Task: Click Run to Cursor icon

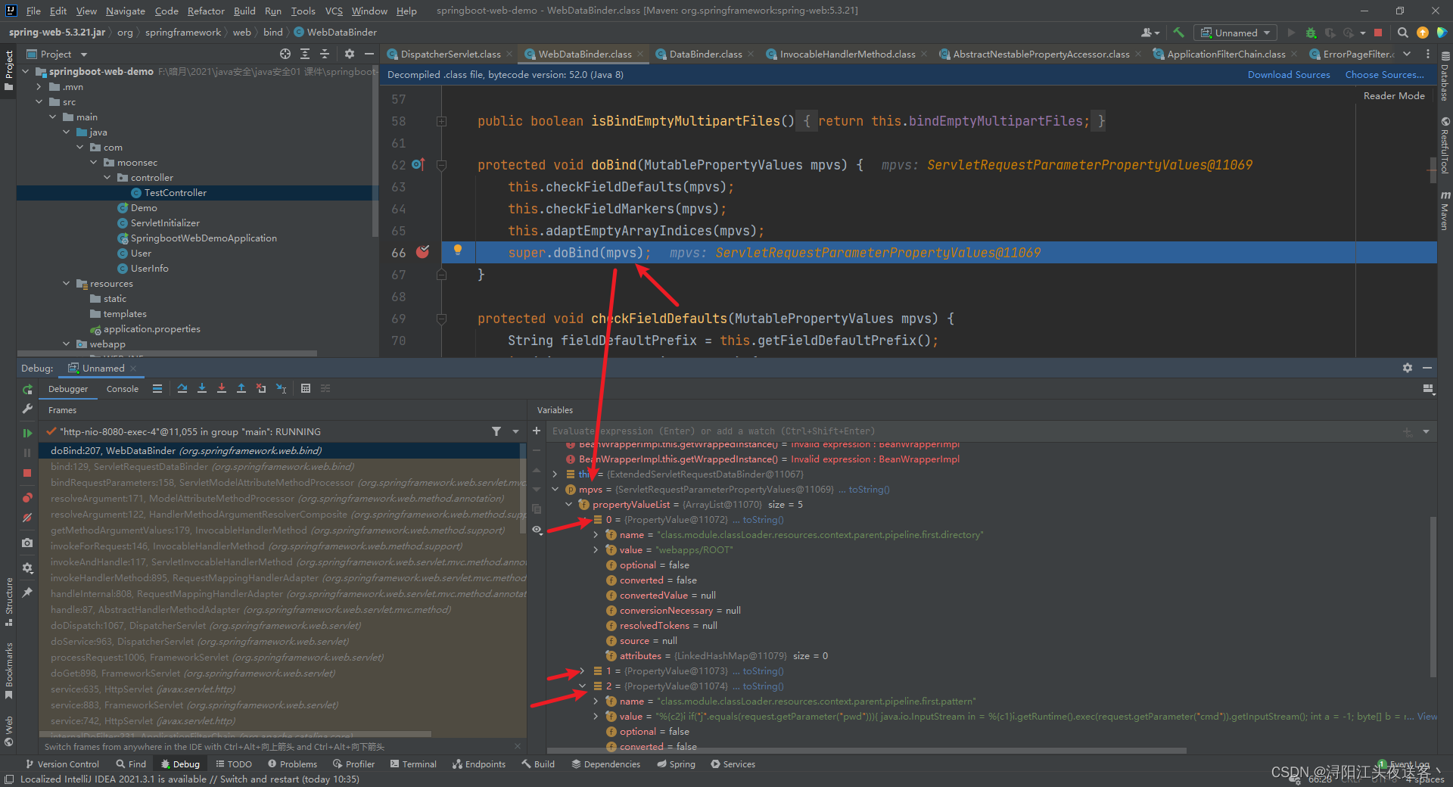Action: coord(281,388)
